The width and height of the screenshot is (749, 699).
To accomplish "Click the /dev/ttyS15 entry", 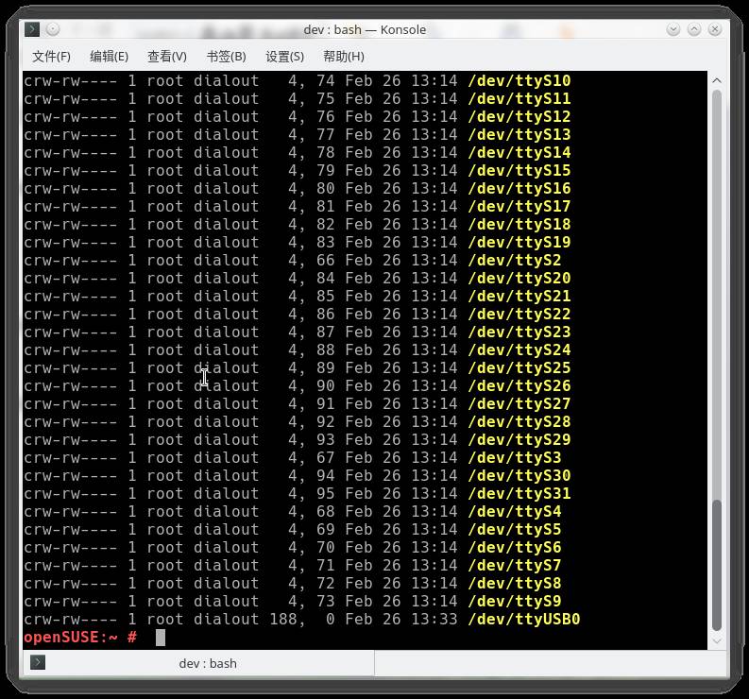I will pos(519,171).
